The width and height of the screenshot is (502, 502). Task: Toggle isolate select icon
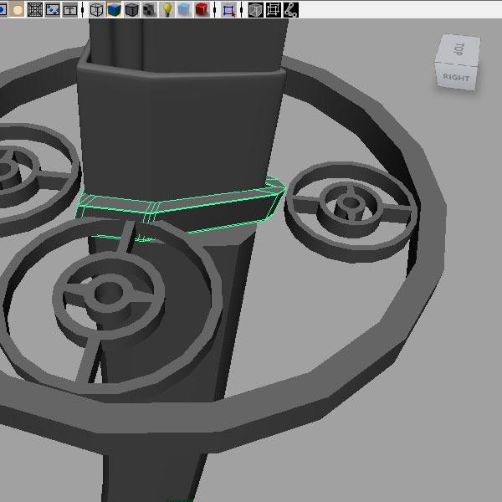point(228,9)
